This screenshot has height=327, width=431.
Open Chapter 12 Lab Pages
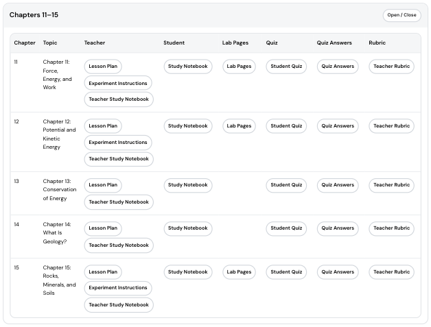[x=239, y=126]
